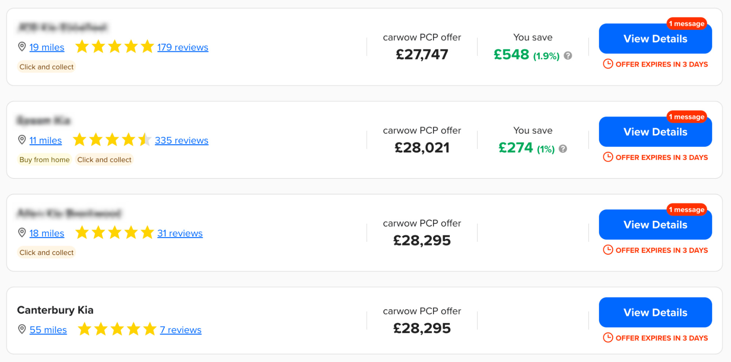This screenshot has width=731, height=362.
Task: Open the 55 miles distance link
Action: [x=48, y=330]
